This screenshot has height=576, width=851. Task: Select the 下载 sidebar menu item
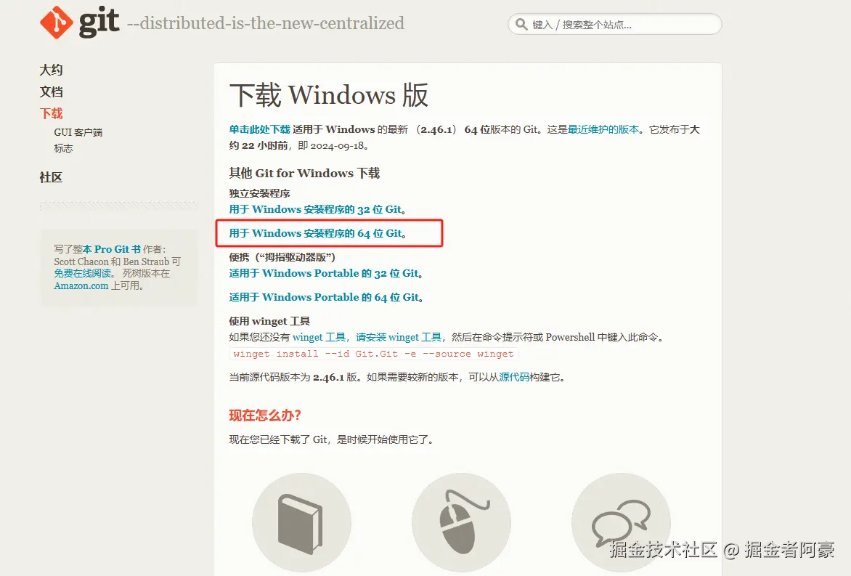point(51,113)
